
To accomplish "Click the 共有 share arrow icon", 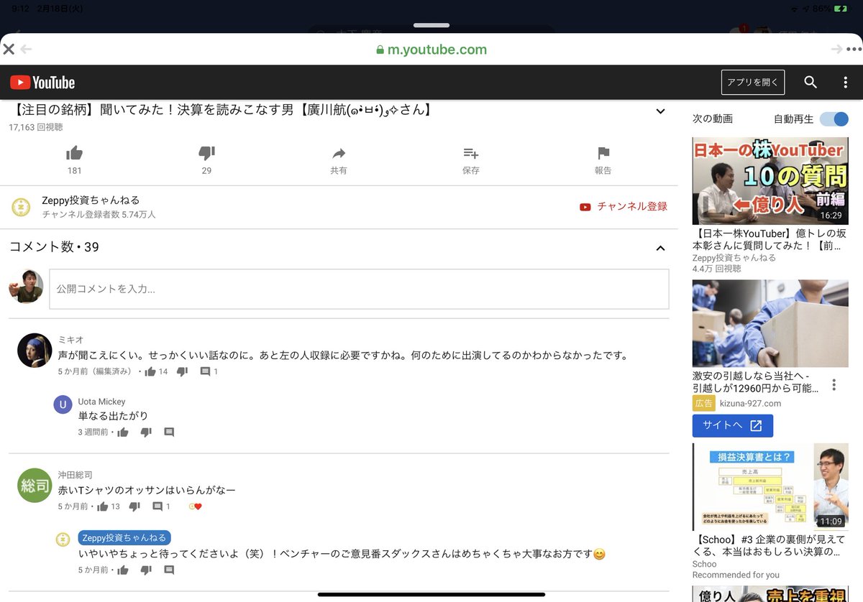I will point(339,153).
